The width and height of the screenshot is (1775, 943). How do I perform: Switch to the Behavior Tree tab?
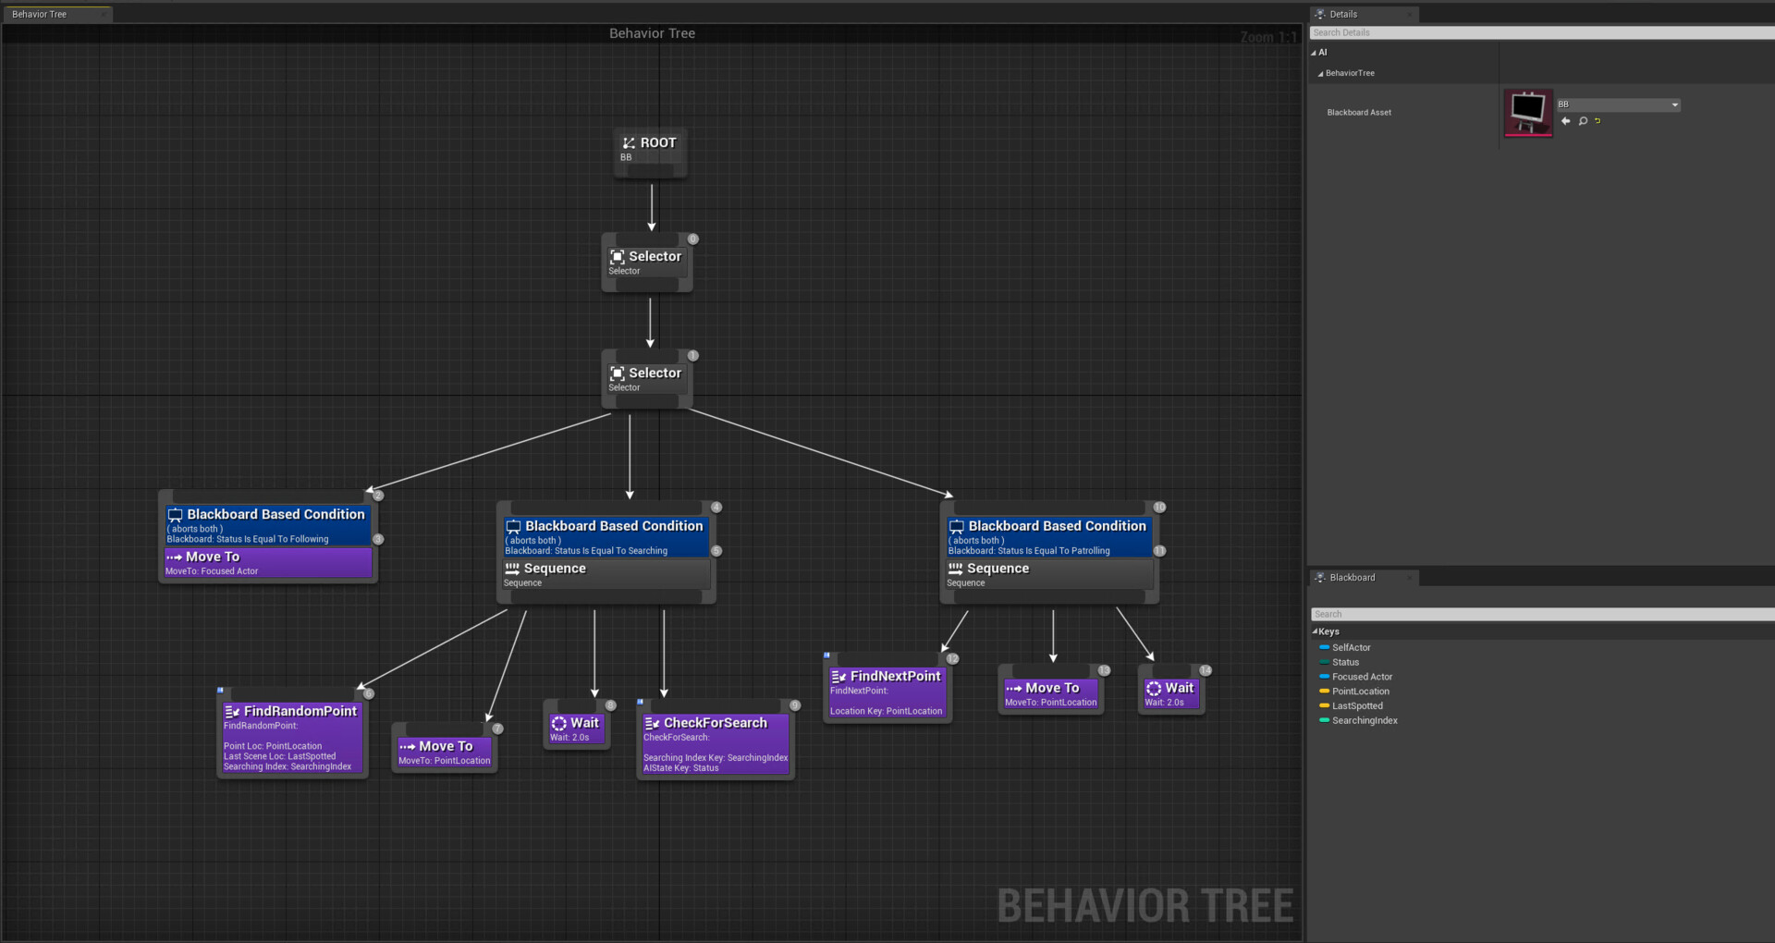41,14
